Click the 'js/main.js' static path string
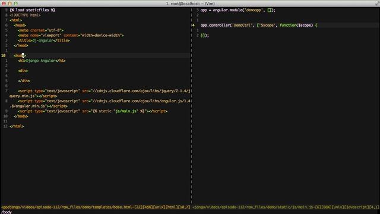 click(x=125, y=111)
